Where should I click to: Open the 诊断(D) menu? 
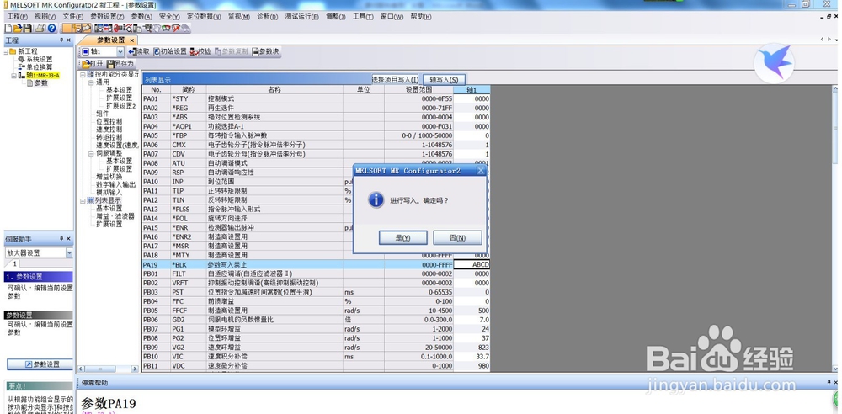[x=268, y=17]
